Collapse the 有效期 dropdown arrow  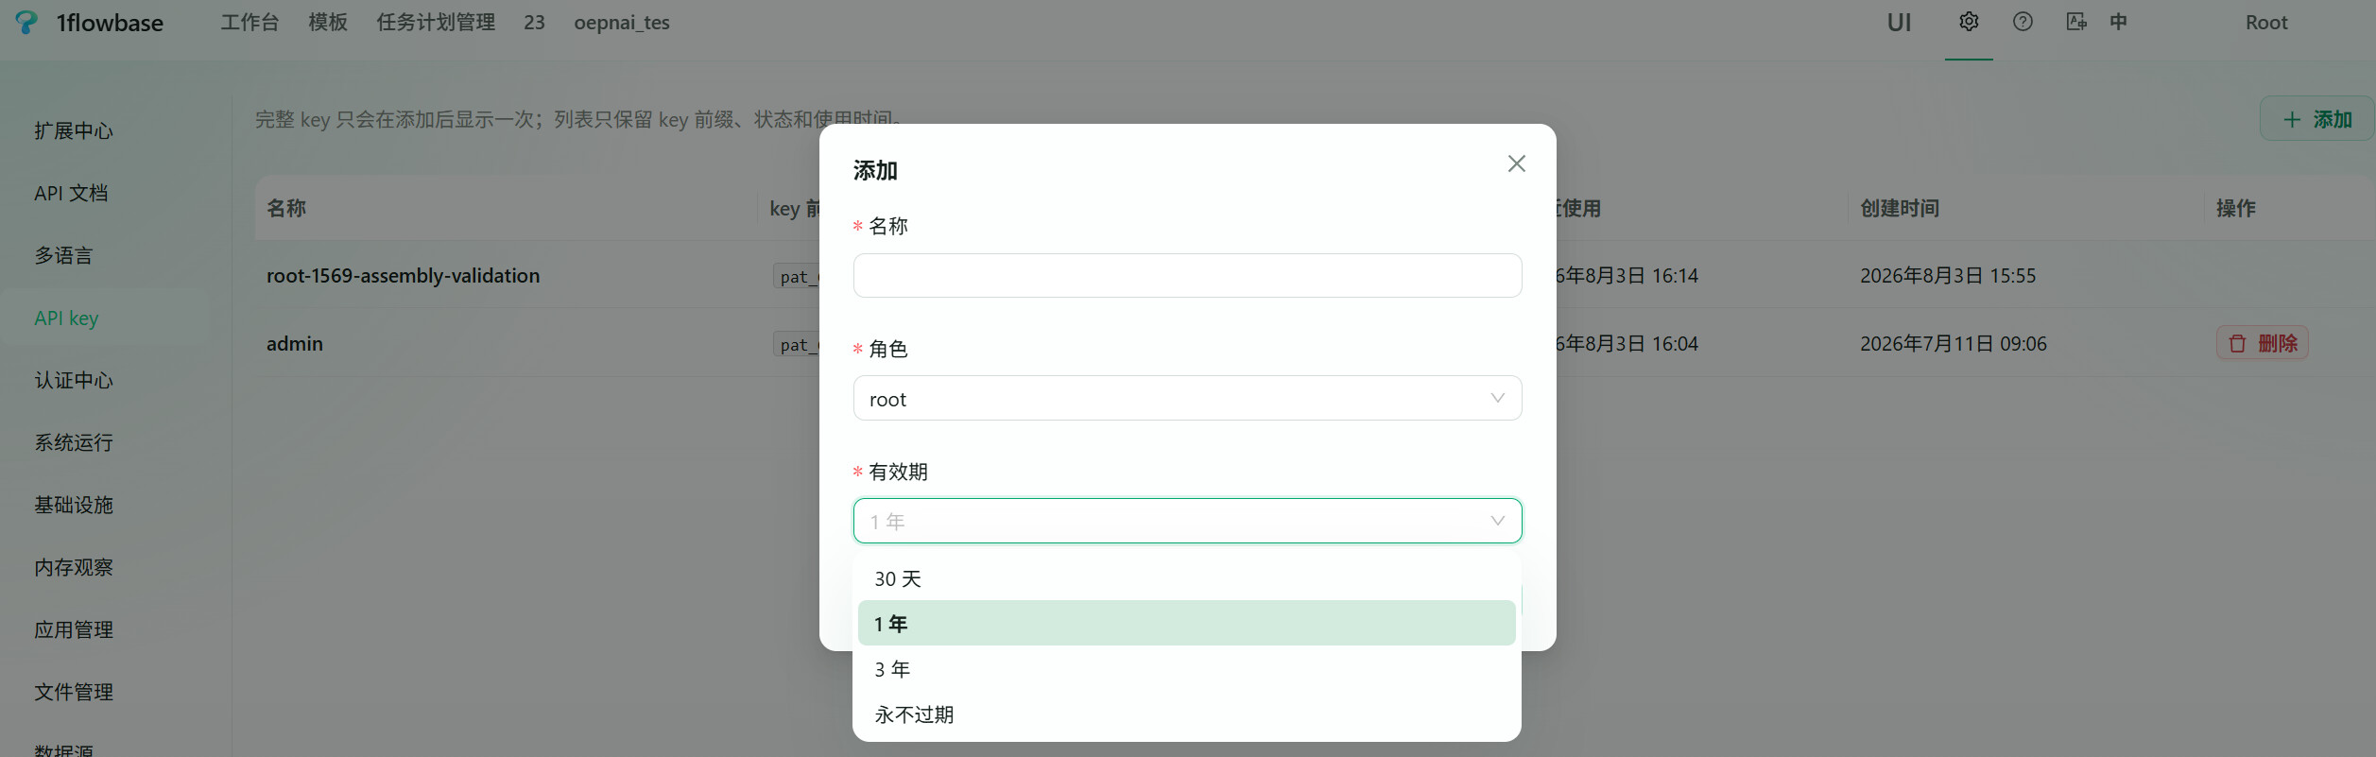coord(1498,521)
